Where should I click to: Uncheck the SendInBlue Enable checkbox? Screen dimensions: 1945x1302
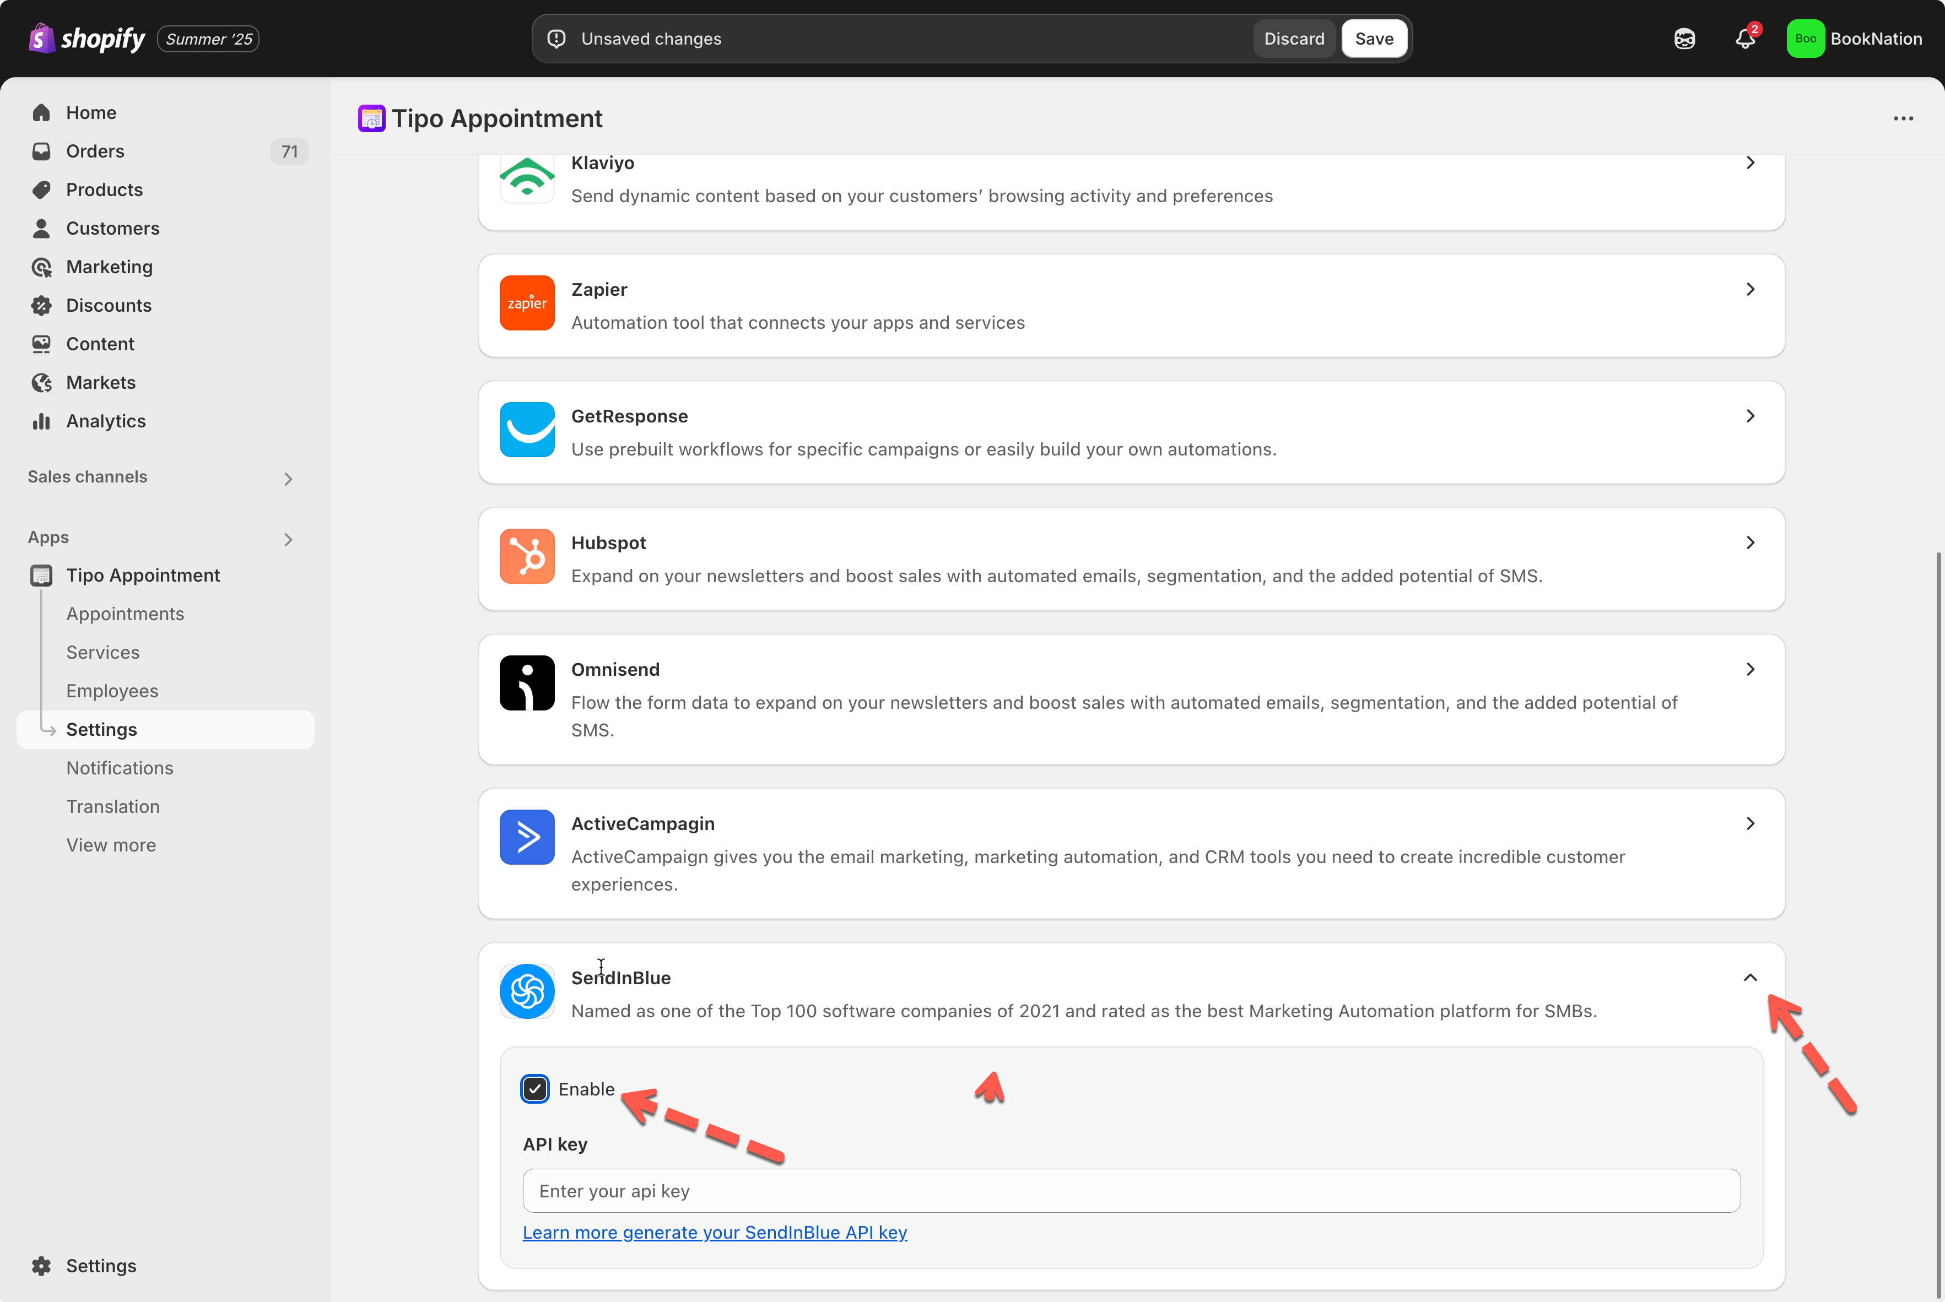tap(535, 1089)
